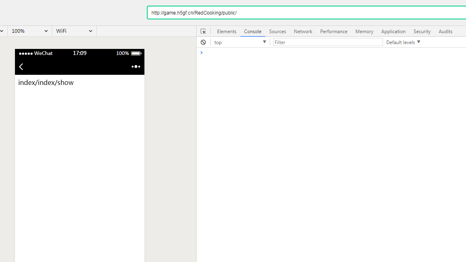Expand the Default levels dropdown
This screenshot has height=262, width=466.
[x=403, y=42]
